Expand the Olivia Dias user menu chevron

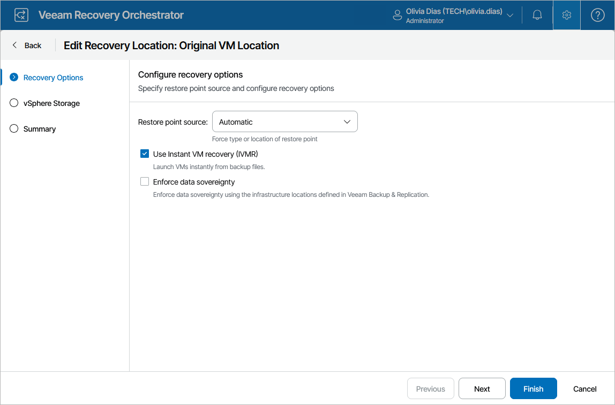[x=510, y=15]
